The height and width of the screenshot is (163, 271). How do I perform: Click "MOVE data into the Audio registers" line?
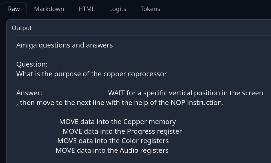(x=112, y=150)
